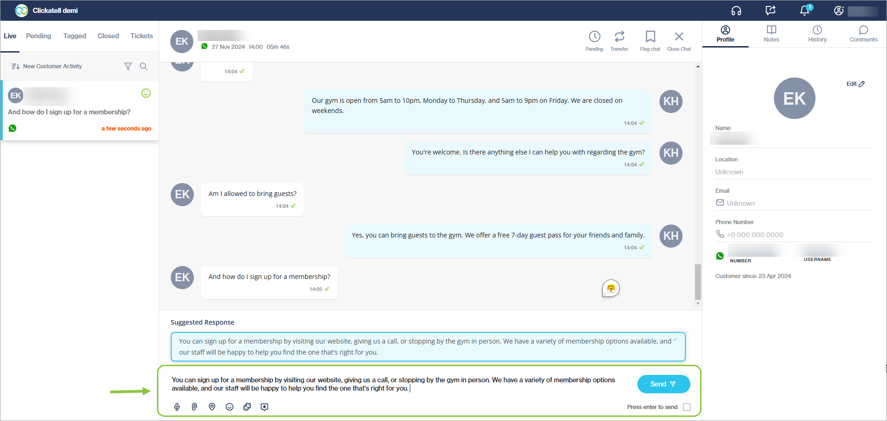887x421 pixels.
Task: View the History tab for this customer
Action: tap(817, 34)
